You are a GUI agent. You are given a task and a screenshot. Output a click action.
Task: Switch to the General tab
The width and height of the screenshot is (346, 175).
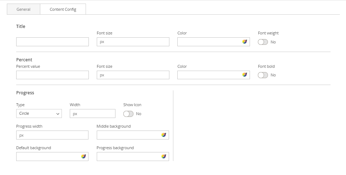click(23, 9)
